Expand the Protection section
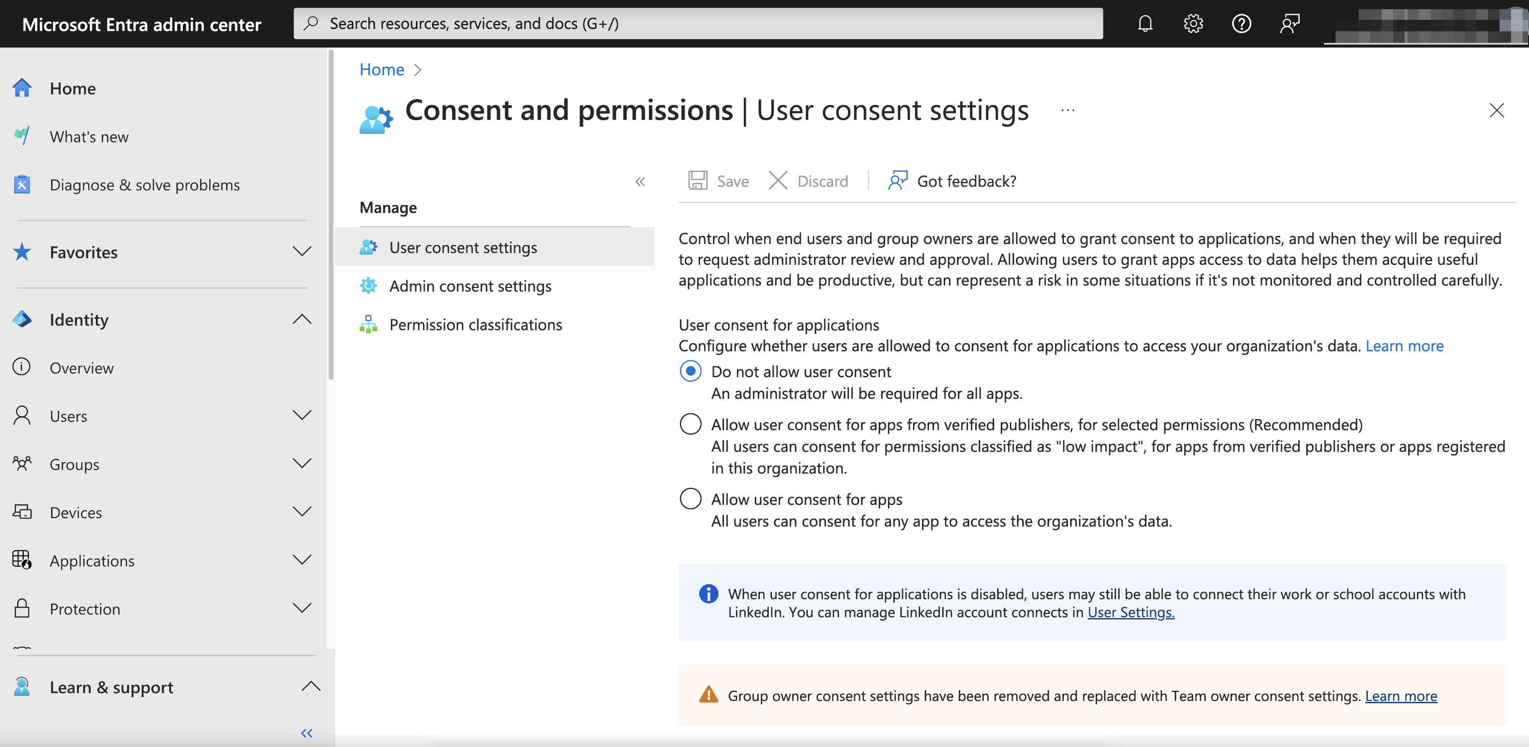The height and width of the screenshot is (747, 1529). coord(303,608)
